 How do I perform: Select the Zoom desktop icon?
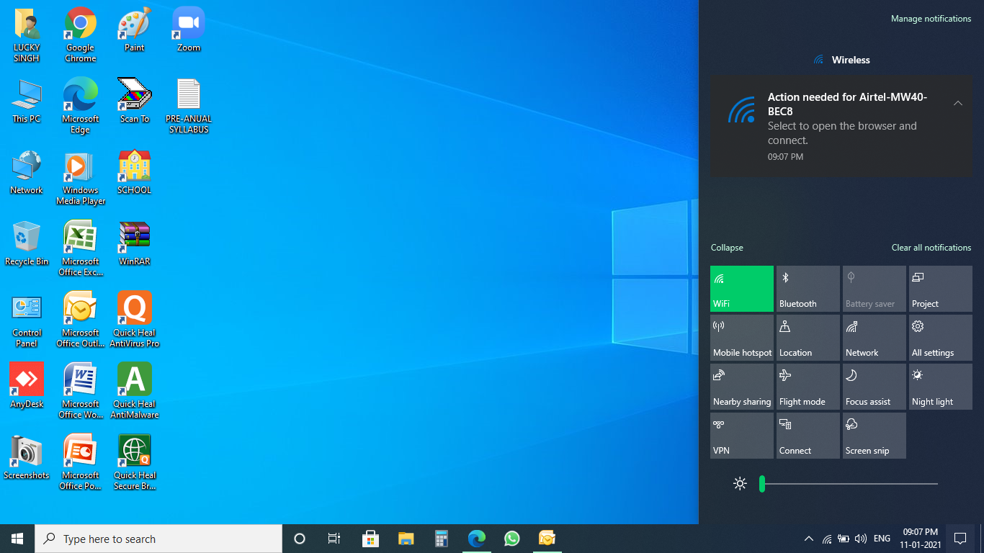coord(189,30)
